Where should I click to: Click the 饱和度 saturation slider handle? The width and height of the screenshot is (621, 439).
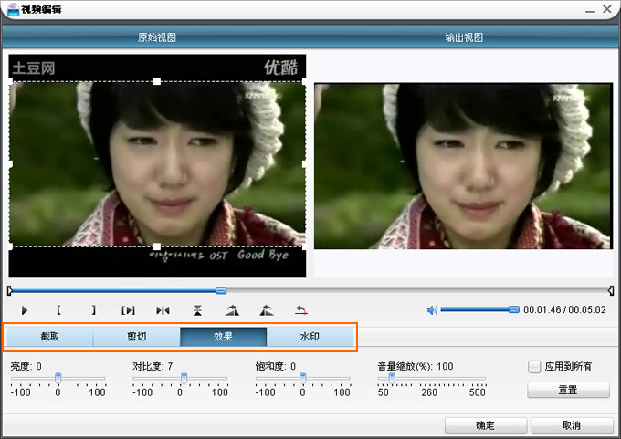(302, 378)
